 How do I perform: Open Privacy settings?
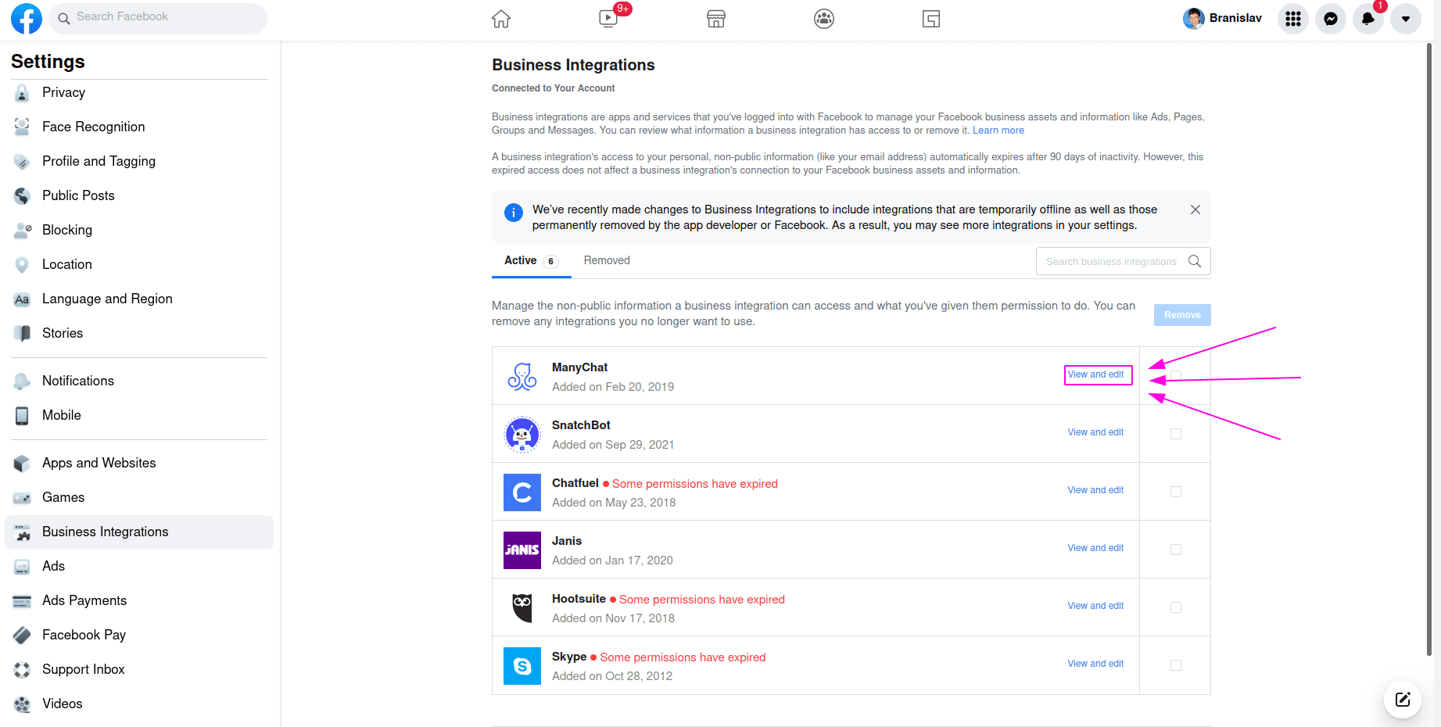[x=139, y=92]
